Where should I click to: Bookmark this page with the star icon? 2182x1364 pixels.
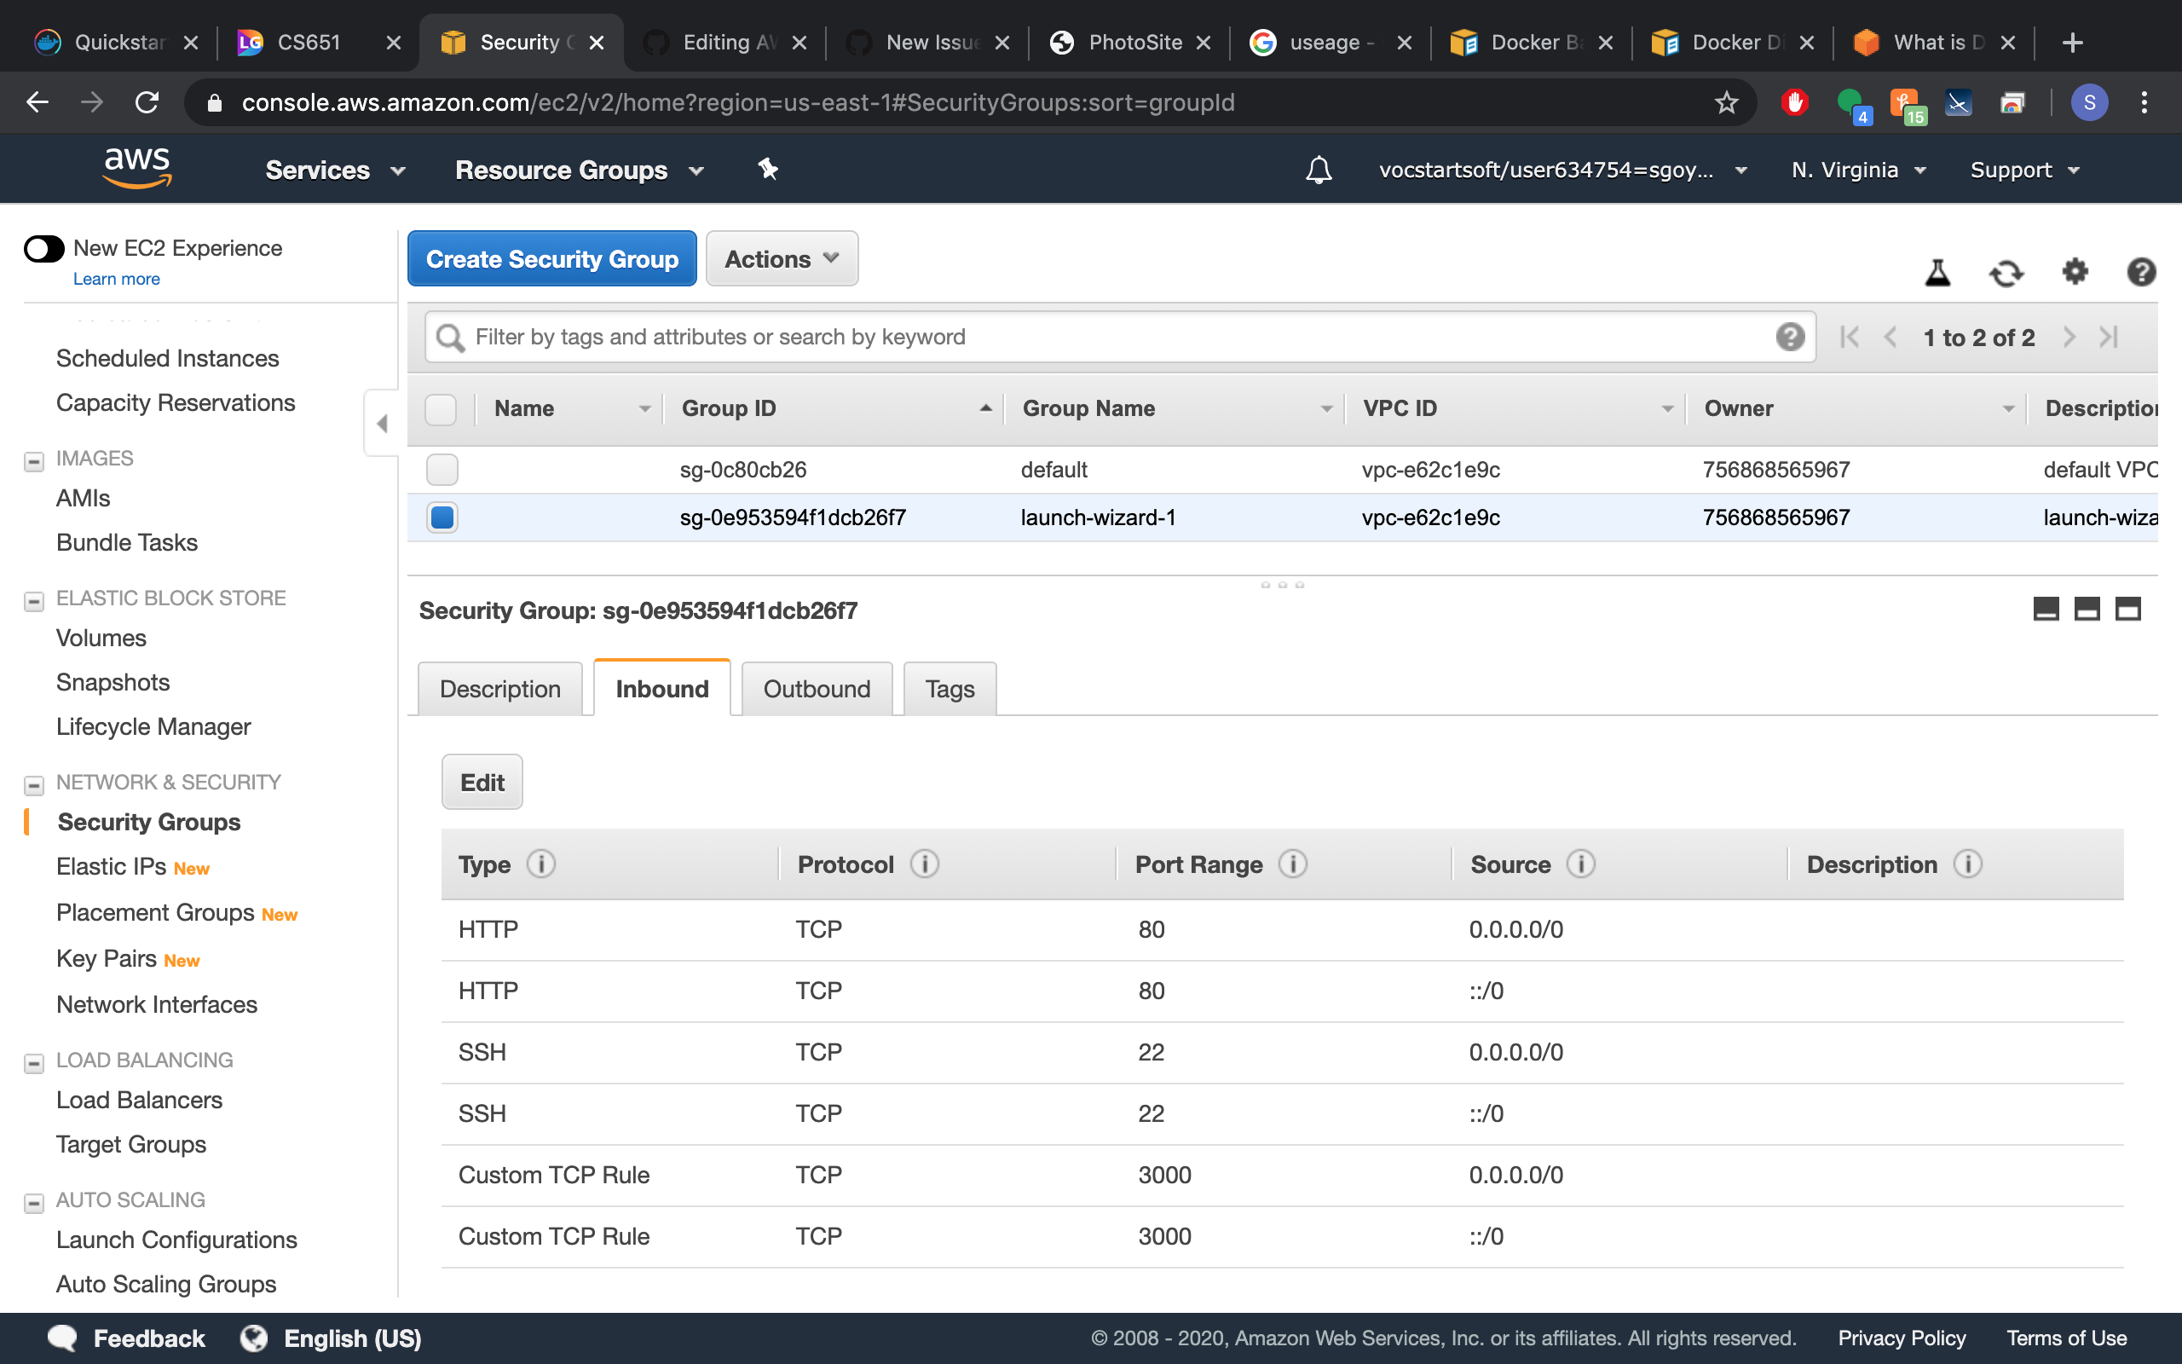pyautogui.click(x=1726, y=102)
